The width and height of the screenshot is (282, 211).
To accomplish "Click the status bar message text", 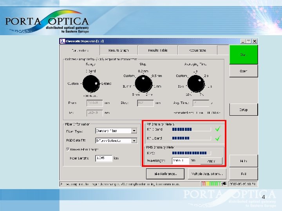I will click(x=120, y=184).
